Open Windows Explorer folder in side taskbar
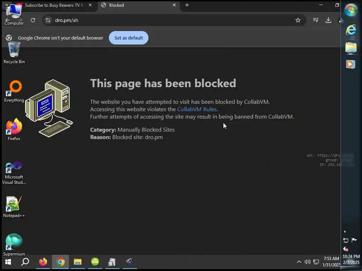Image resolution: width=362 pixels, height=271 pixels. click(x=351, y=48)
